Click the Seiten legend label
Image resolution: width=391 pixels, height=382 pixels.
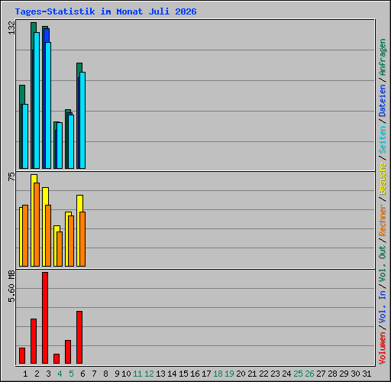(383, 140)
